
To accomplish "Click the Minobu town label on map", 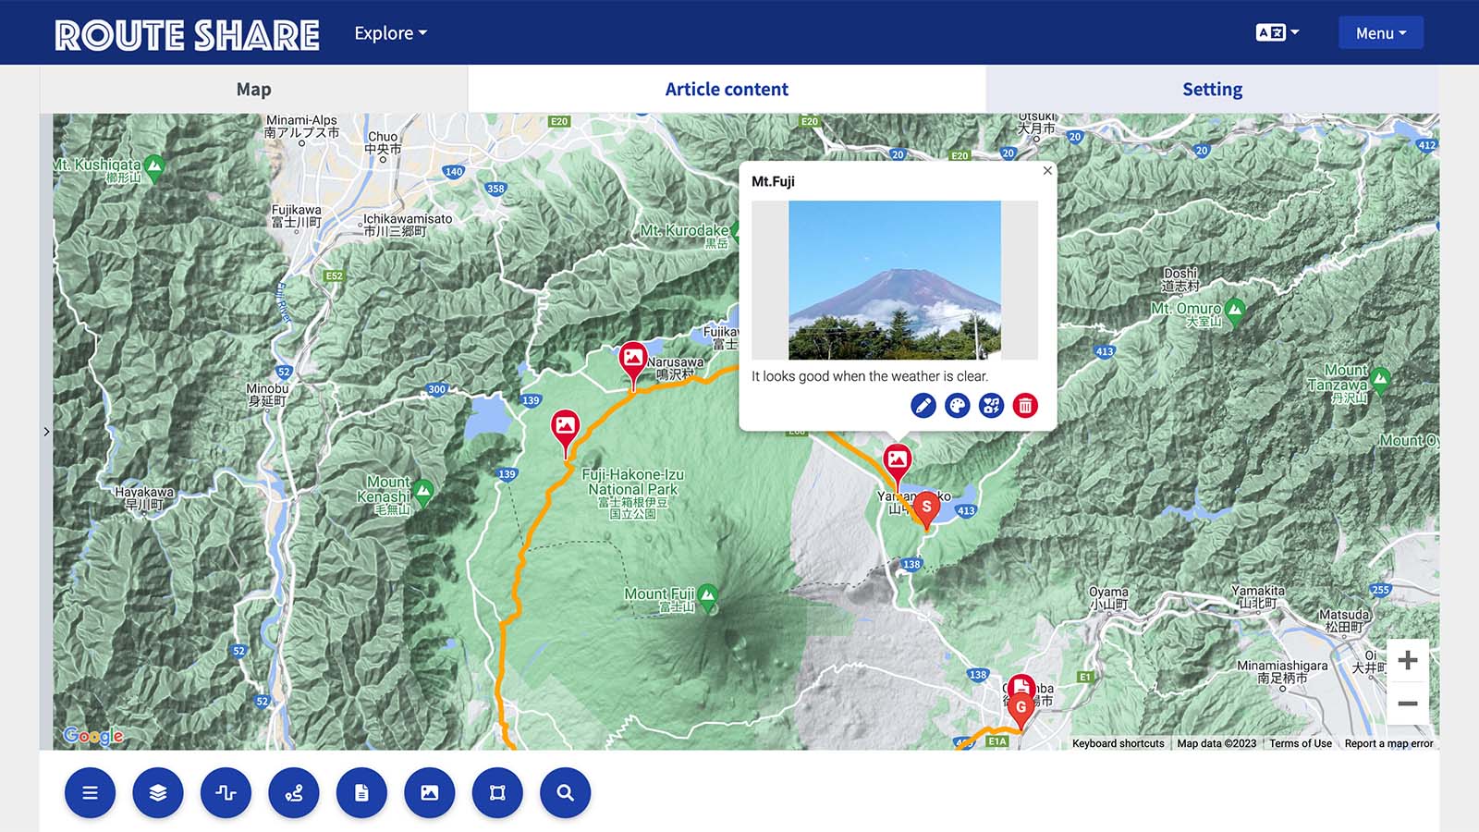I will coord(267,395).
